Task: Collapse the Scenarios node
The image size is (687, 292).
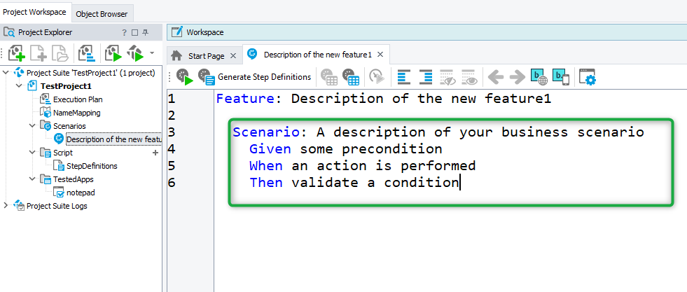Action: tap(32, 125)
